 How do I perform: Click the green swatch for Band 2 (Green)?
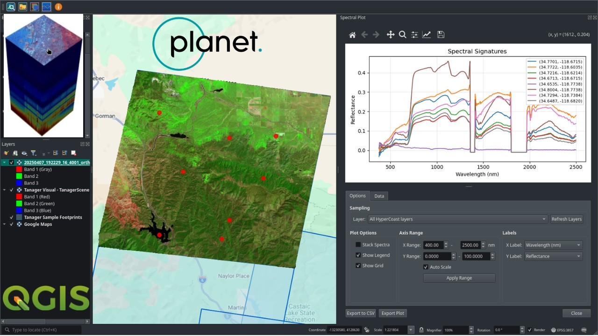point(19,204)
